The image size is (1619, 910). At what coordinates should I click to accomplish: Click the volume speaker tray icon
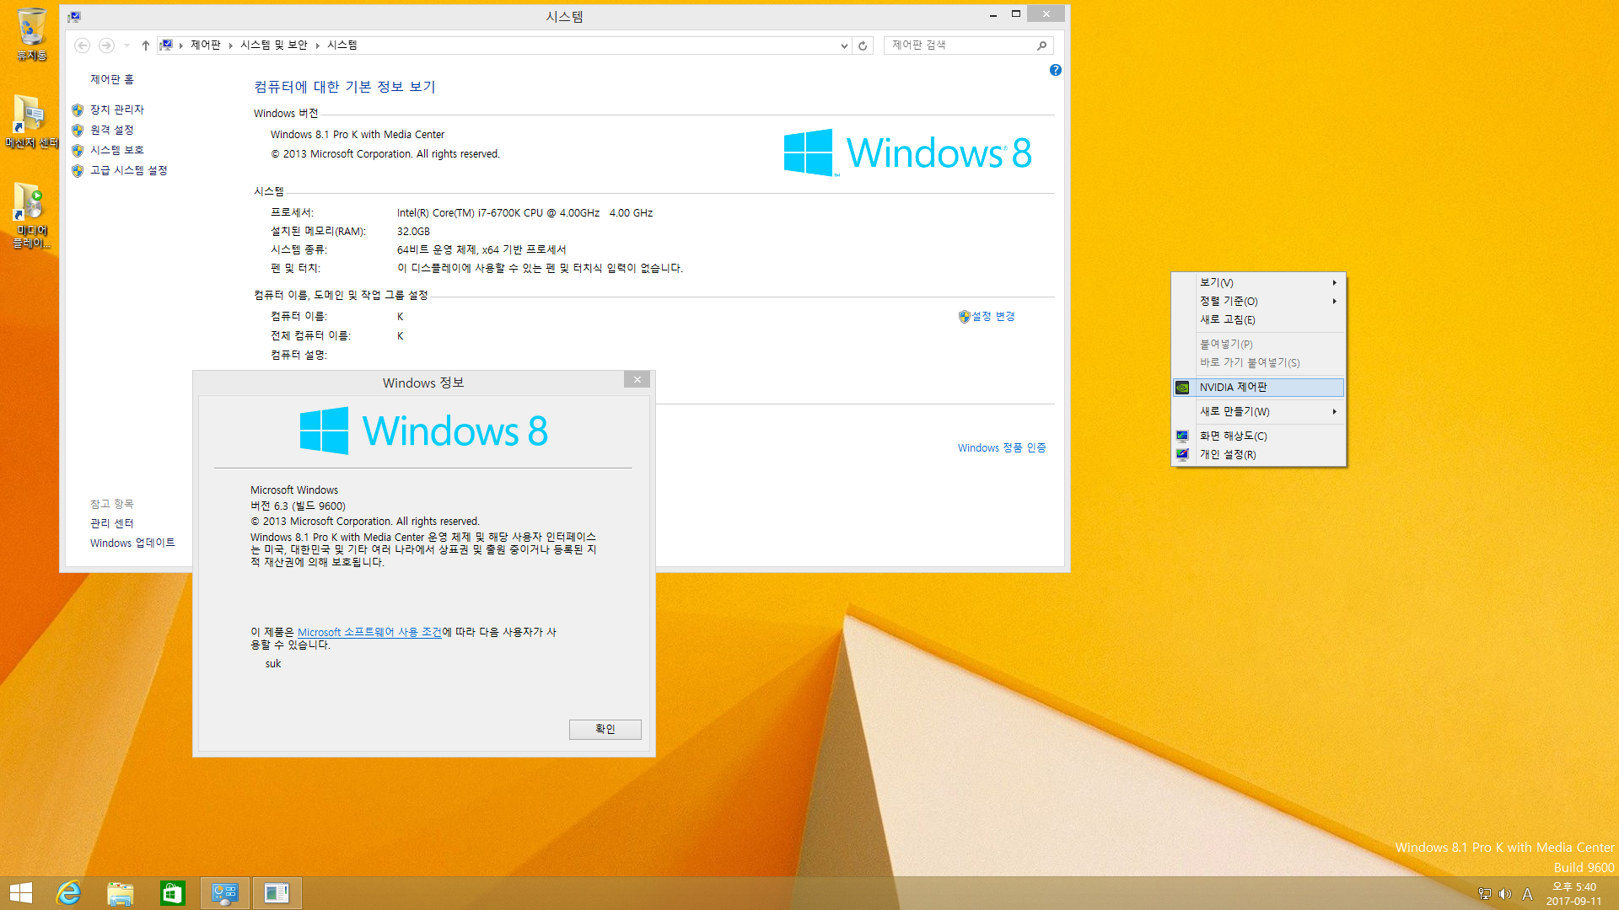(x=1505, y=894)
